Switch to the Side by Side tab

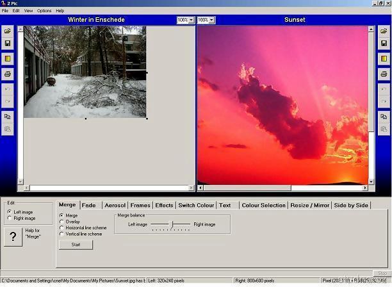(x=351, y=205)
